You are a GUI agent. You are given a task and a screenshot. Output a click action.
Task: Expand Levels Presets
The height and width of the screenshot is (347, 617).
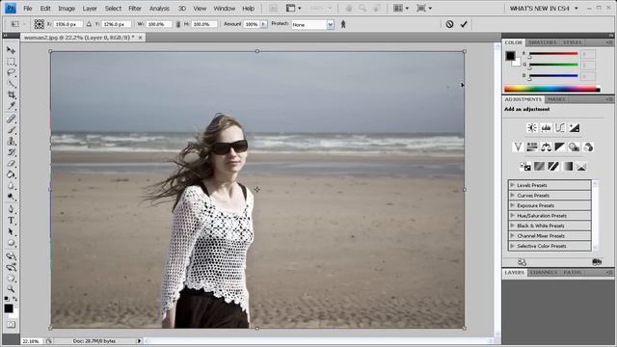512,185
